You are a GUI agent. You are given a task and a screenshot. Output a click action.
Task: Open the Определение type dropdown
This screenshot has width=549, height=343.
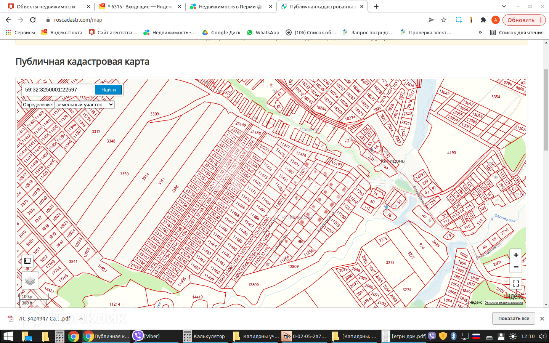(84, 104)
